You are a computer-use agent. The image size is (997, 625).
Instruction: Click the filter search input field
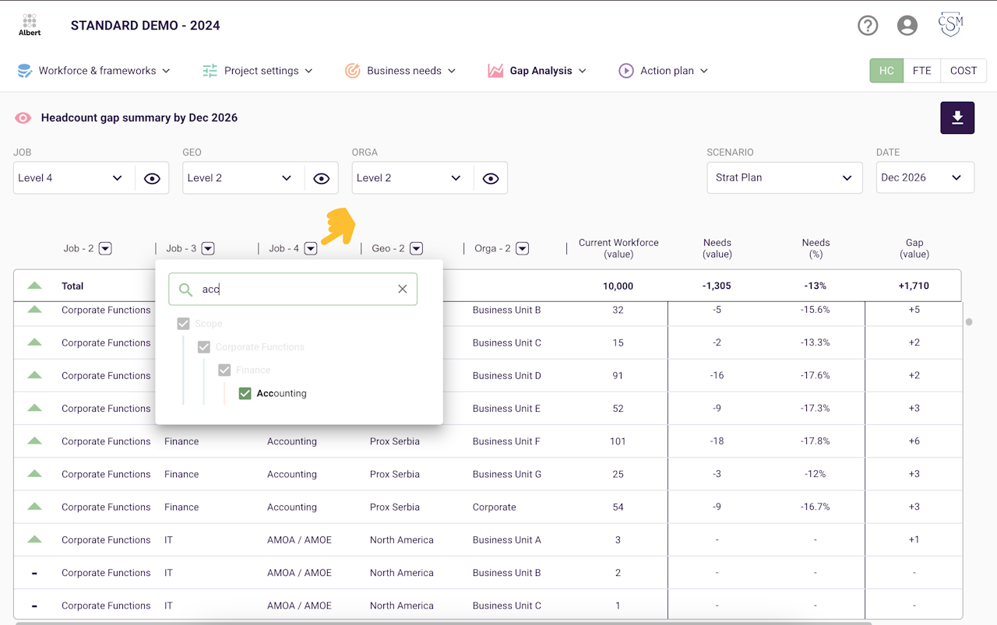[293, 289]
